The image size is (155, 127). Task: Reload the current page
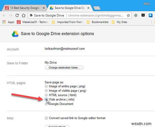(x=17, y=16)
